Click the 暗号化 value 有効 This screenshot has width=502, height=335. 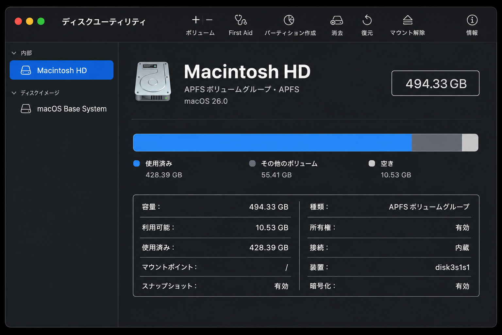[462, 286]
